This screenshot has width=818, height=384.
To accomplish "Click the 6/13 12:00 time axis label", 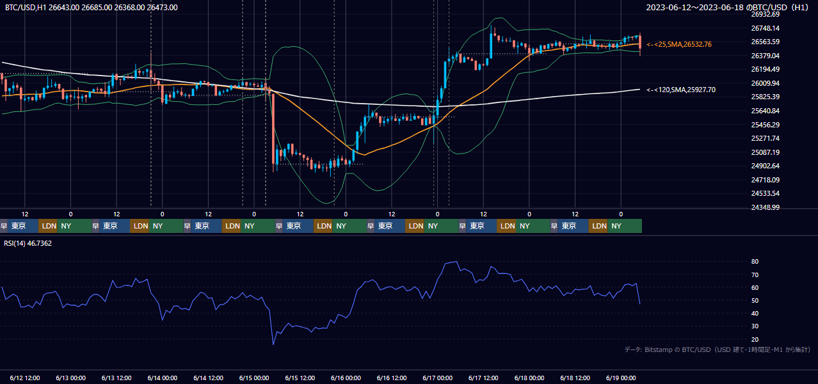I will (x=117, y=378).
